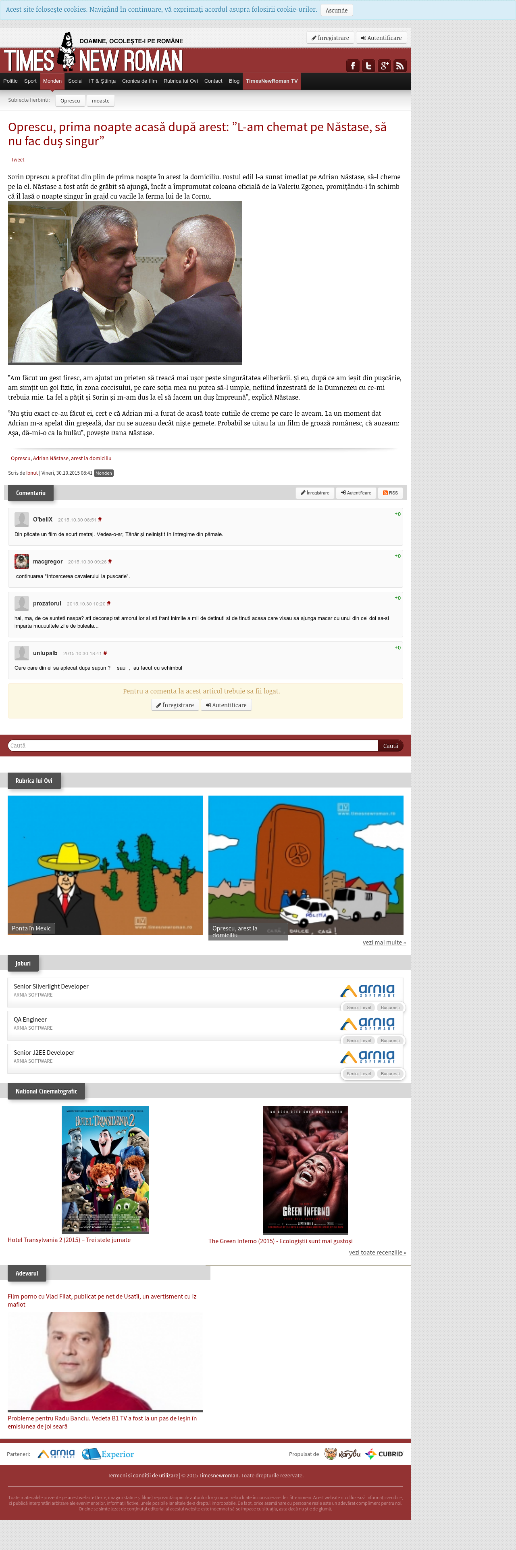The image size is (516, 1550).
Task: Click Înregistrare in the login notice box
Action: (175, 705)
